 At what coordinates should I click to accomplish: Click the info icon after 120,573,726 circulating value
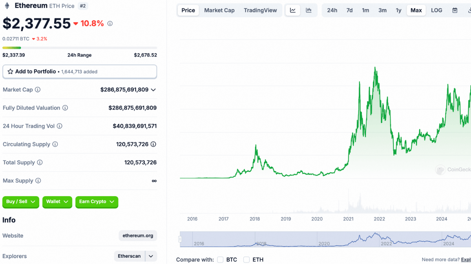pyautogui.click(x=153, y=144)
